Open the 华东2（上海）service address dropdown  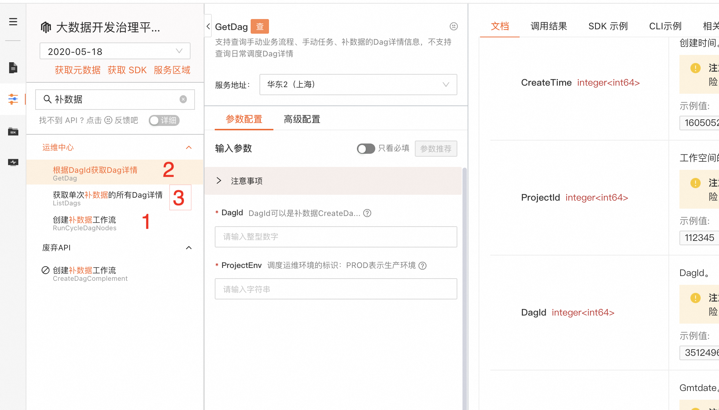[358, 85]
